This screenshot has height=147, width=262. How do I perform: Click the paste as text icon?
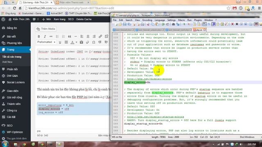(81, 42)
